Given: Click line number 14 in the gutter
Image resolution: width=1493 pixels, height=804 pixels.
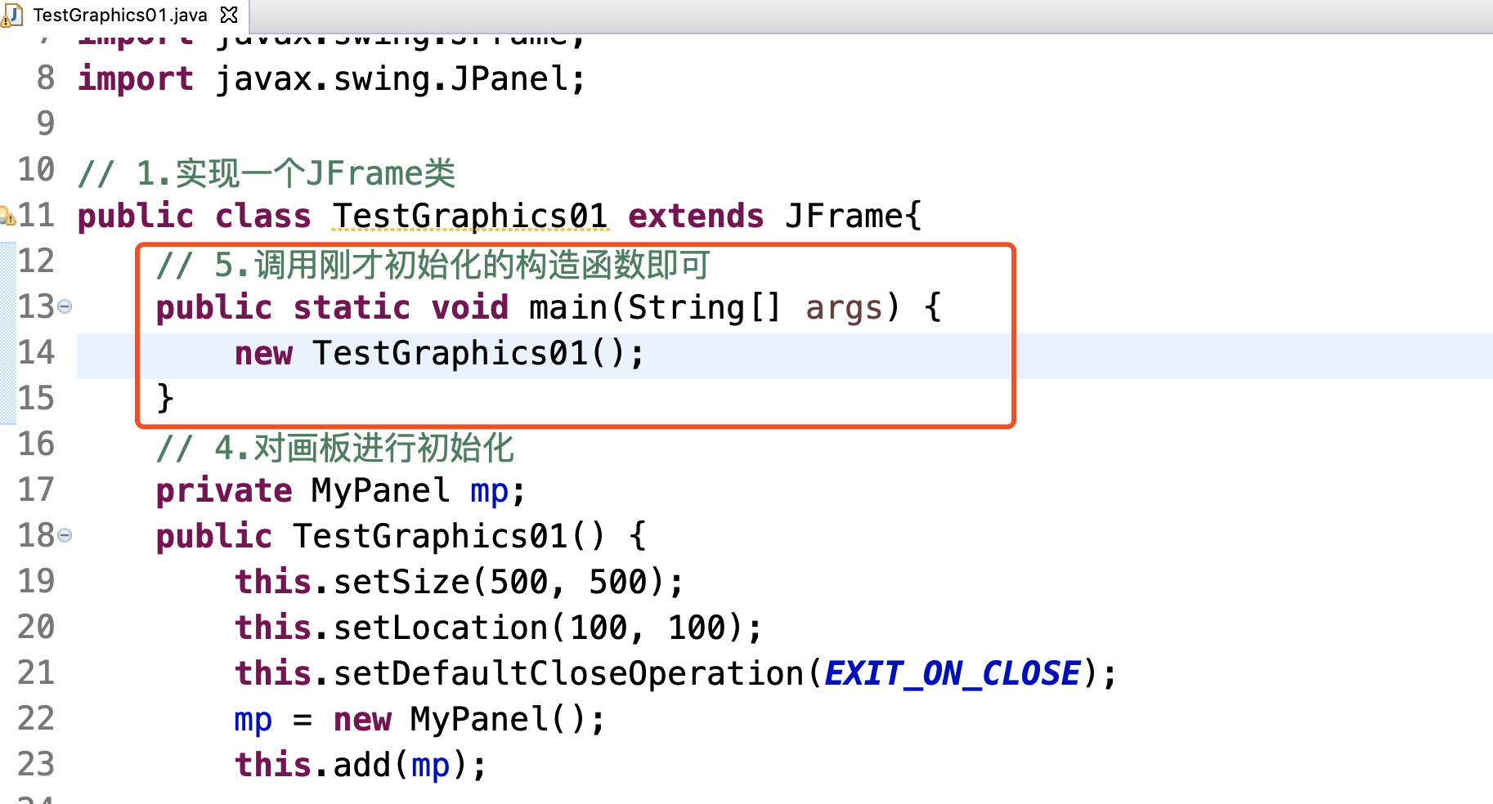Looking at the screenshot, I should point(36,353).
